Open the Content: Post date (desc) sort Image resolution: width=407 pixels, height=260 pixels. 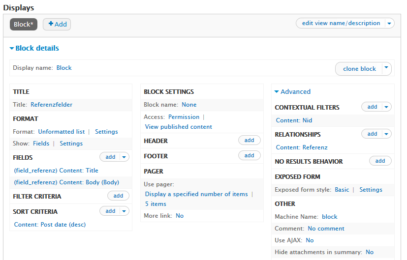(x=50, y=225)
